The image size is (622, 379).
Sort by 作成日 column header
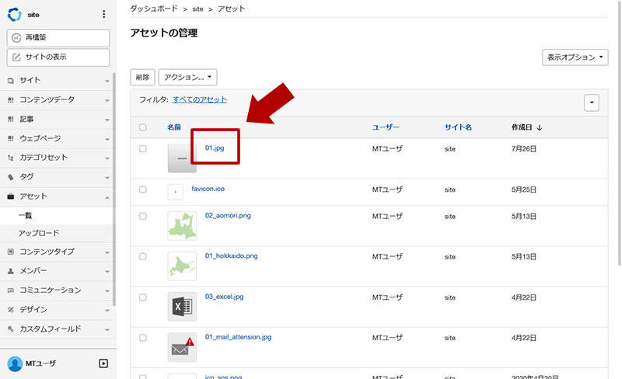pos(526,127)
